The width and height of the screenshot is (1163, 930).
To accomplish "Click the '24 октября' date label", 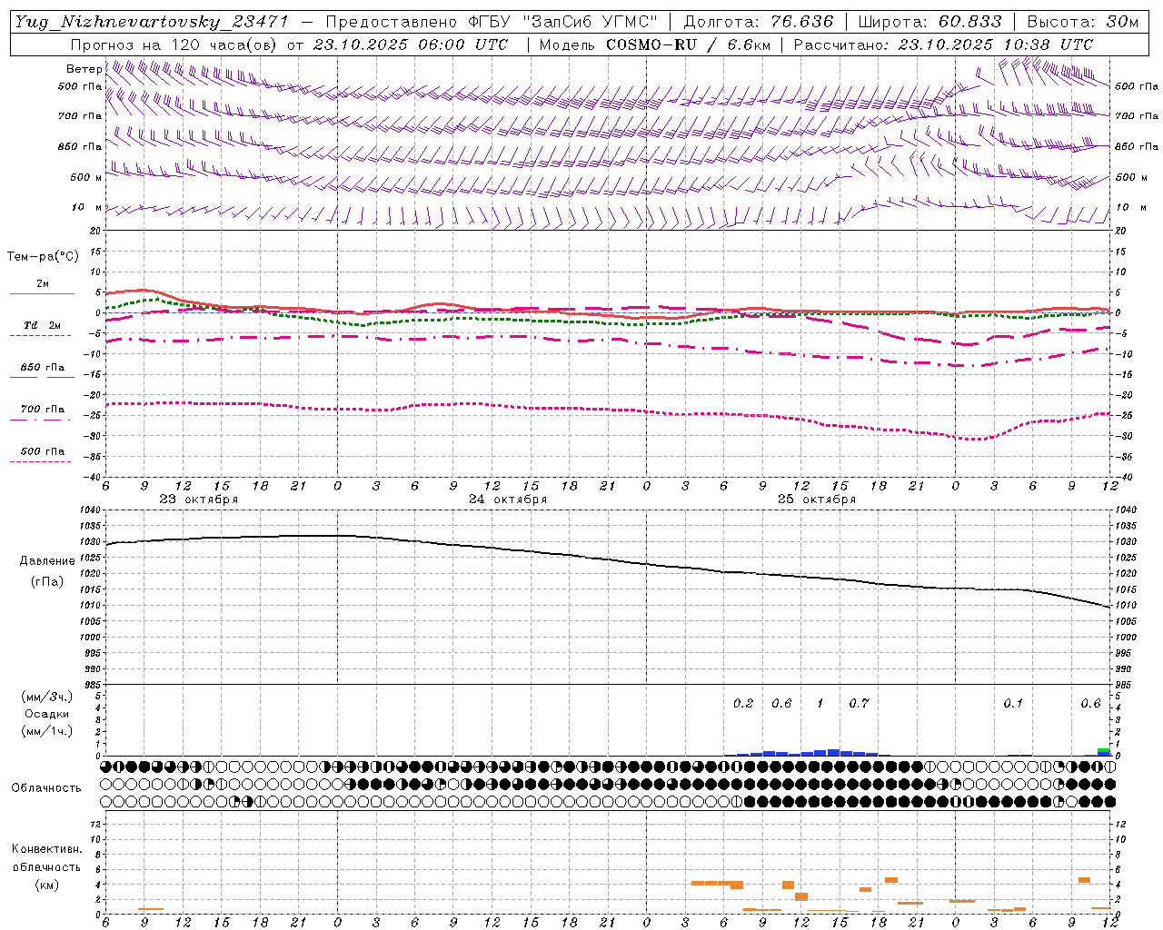I will (507, 500).
